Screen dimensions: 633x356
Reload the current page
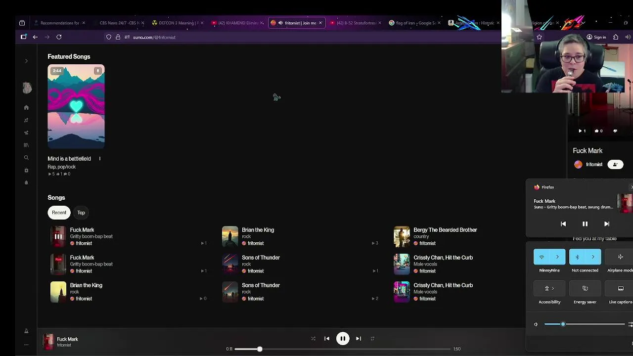[x=59, y=37]
